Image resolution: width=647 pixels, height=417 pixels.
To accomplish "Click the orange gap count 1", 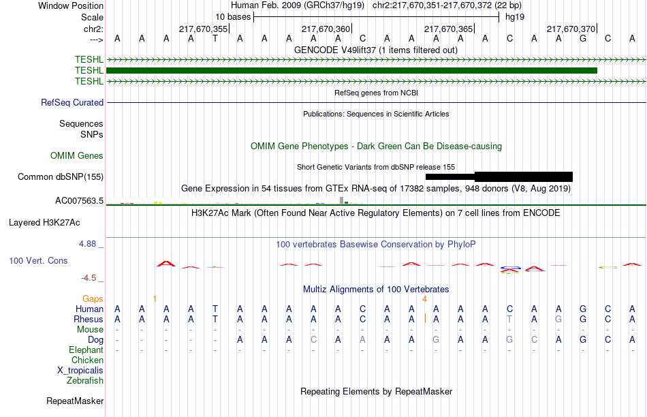I will (x=155, y=299).
